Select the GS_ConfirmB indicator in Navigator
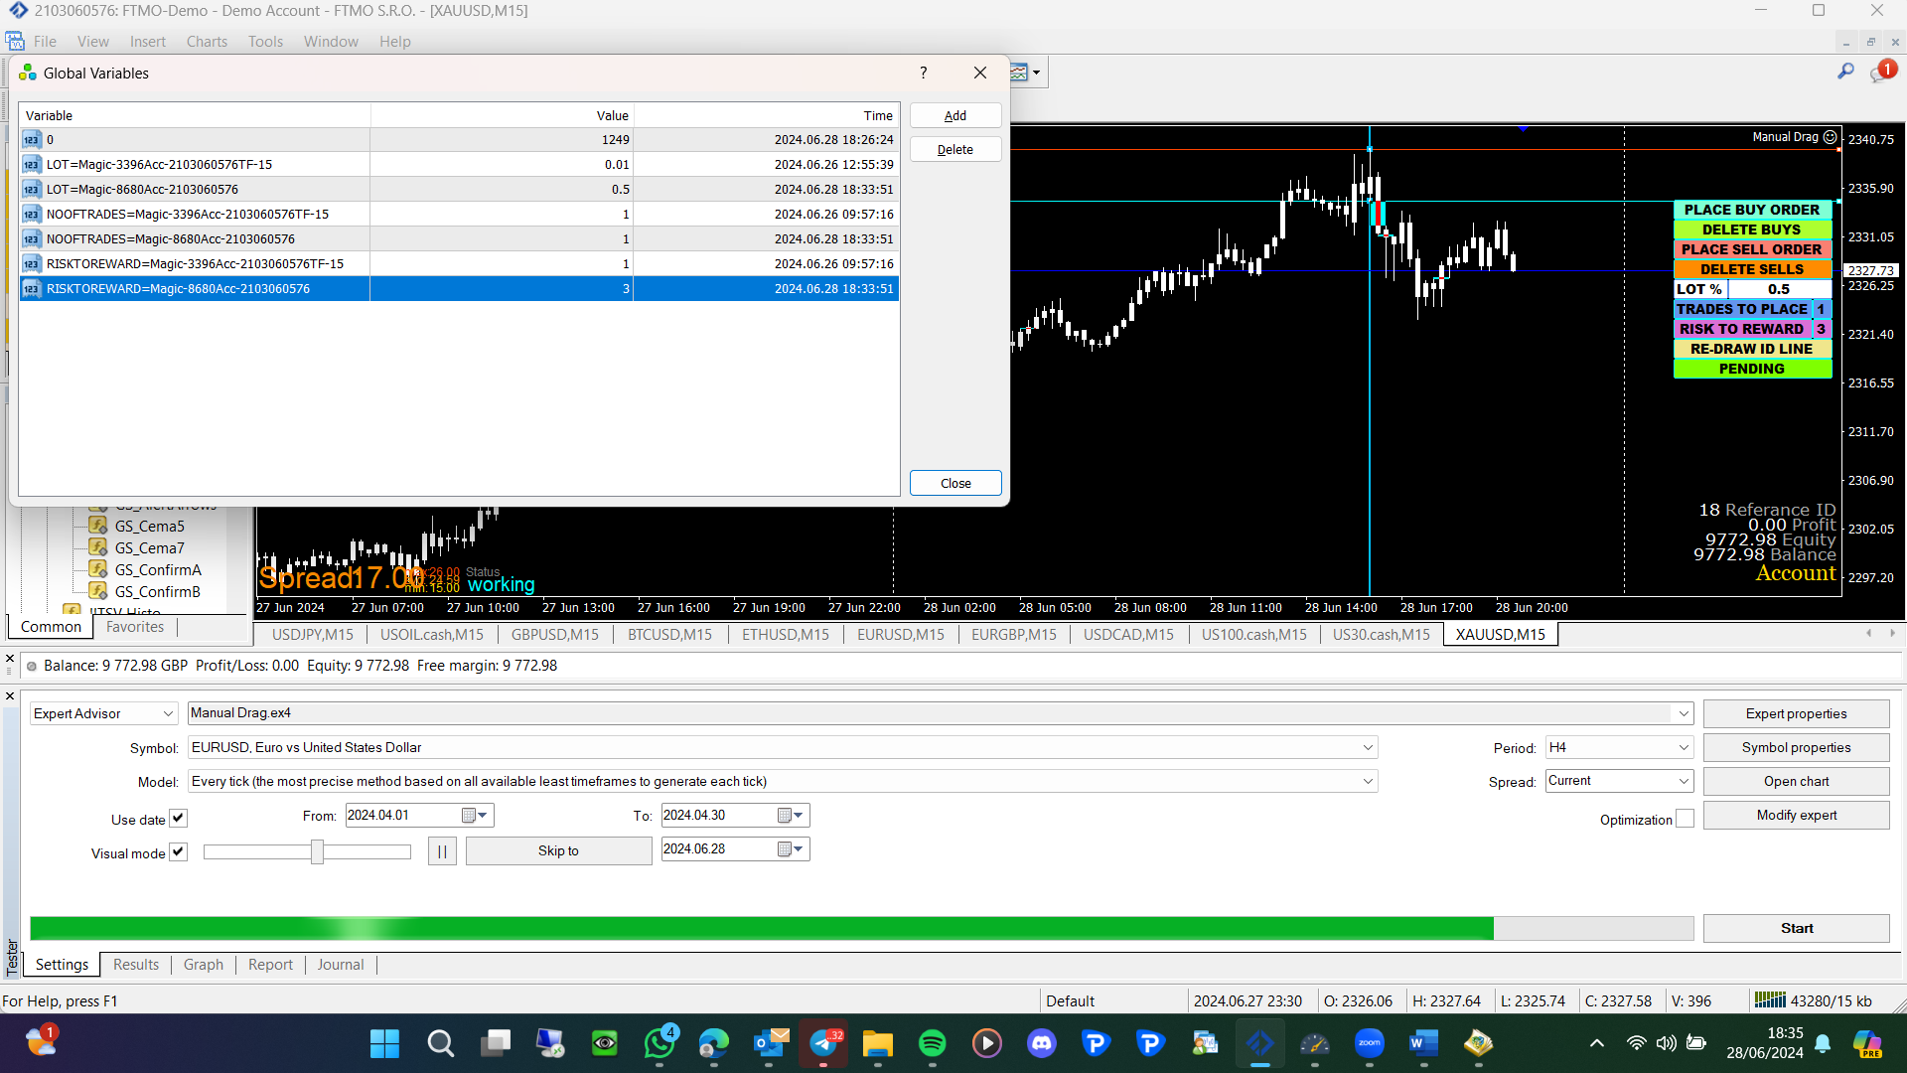Image resolution: width=1907 pixels, height=1073 pixels. tap(157, 592)
